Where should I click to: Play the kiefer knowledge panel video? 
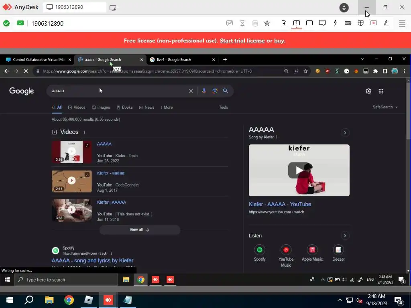tap(299, 170)
